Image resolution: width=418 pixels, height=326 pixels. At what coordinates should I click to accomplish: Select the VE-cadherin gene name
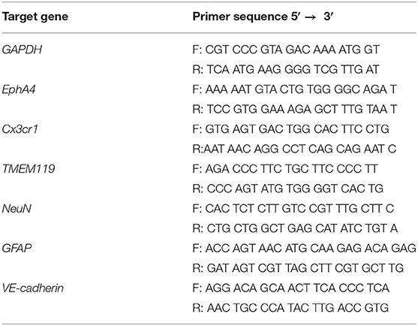click(x=33, y=288)
